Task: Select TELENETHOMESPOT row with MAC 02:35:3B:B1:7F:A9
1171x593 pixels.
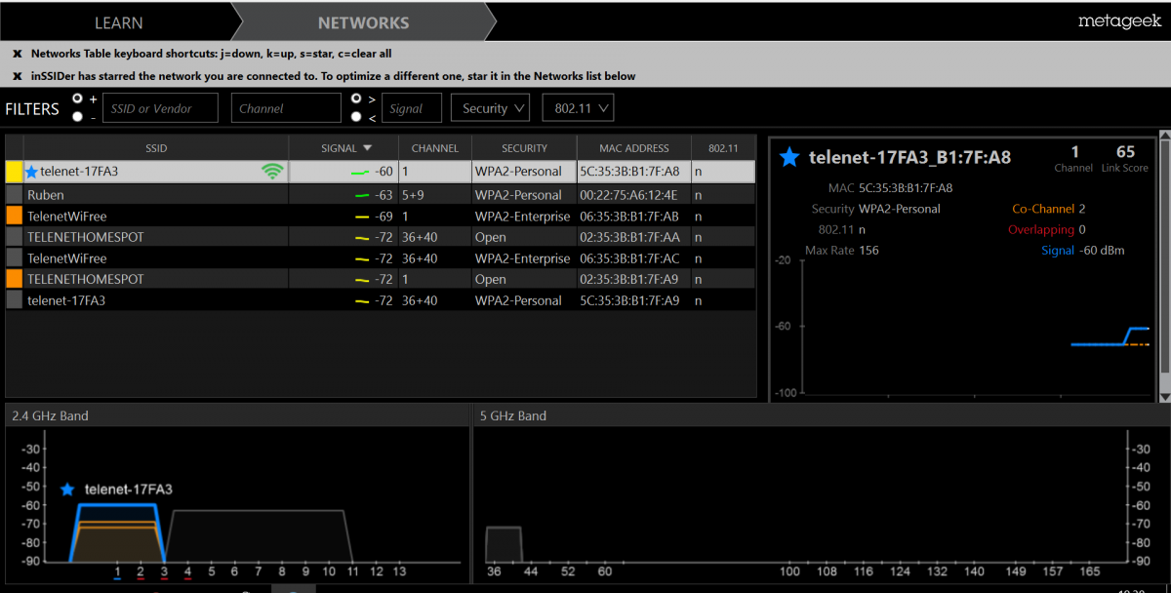Action: click(381, 279)
